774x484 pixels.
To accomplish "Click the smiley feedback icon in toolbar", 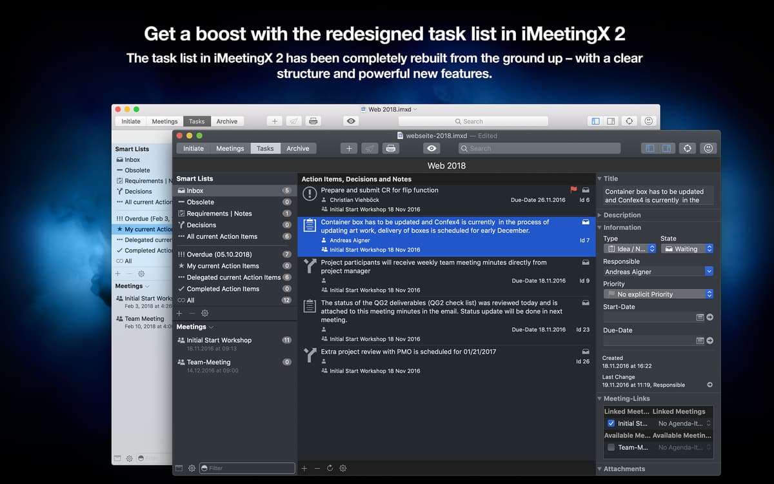I will pyautogui.click(x=708, y=148).
